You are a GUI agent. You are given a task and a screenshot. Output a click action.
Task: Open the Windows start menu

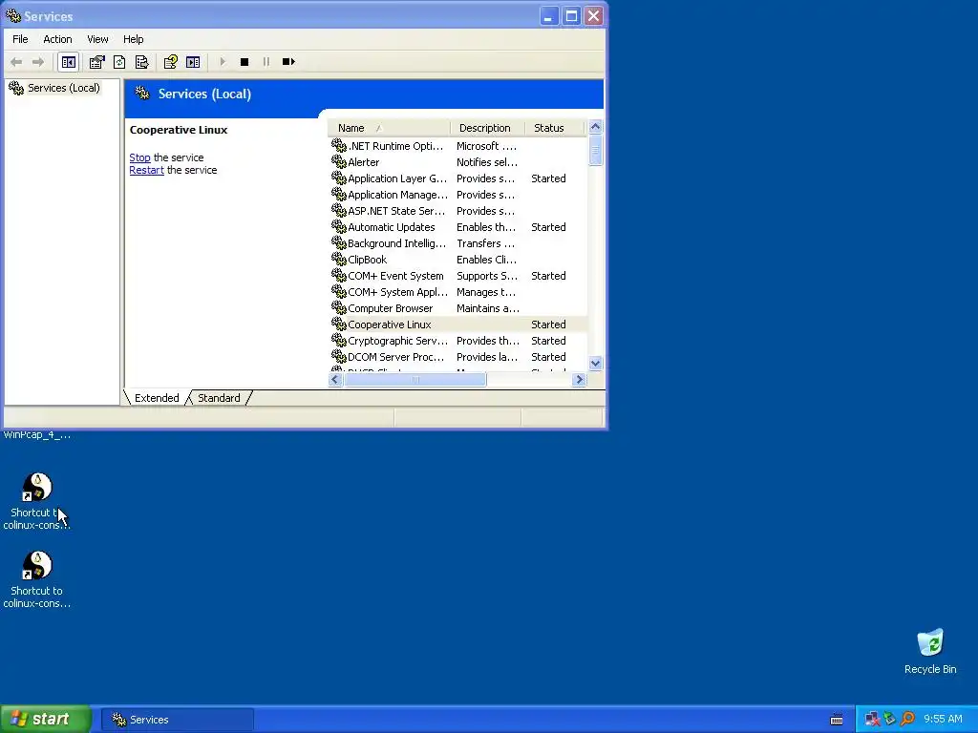(x=46, y=719)
